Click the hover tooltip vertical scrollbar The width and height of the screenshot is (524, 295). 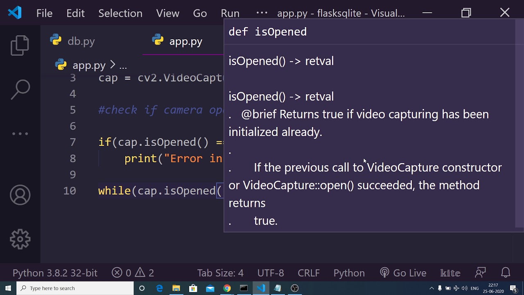point(519,123)
